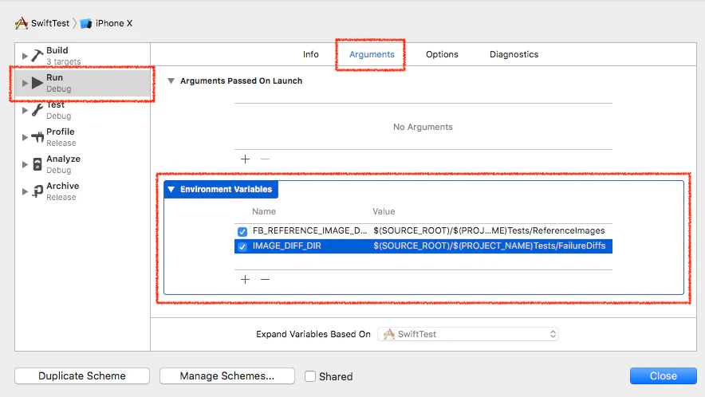Select the Archive icon
The height and width of the screenshot is (397, 705).
click(x=37, y=191)
